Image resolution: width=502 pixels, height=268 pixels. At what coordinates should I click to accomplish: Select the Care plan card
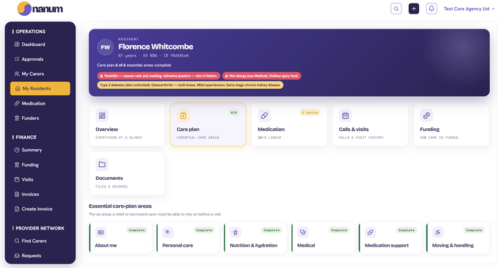tap(208, 125)
